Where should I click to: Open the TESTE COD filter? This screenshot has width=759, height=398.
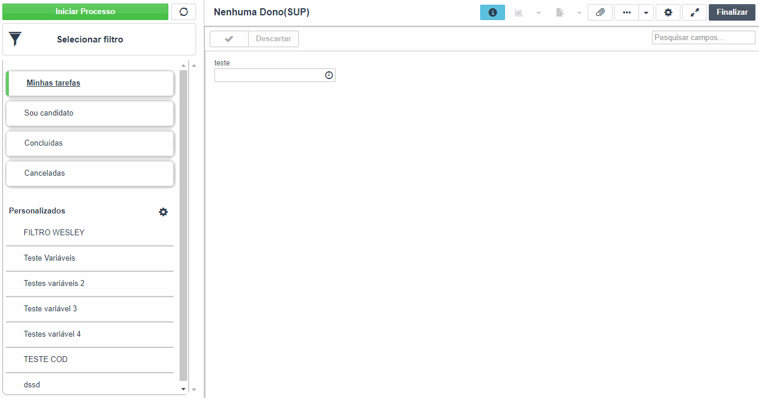(90, 360)
